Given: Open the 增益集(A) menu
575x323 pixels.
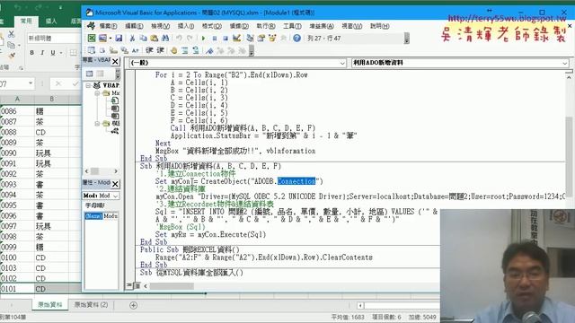Looking at the screenshot, I should (x=322, y=26).
